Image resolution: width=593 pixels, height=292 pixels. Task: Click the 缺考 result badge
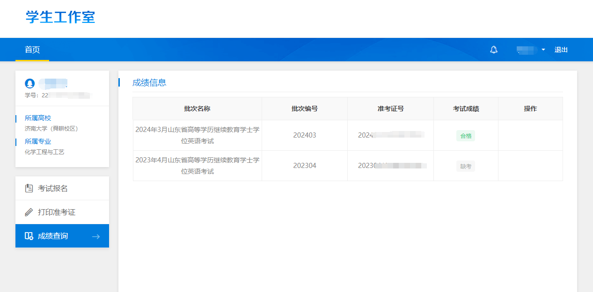[x=465, y=166]
